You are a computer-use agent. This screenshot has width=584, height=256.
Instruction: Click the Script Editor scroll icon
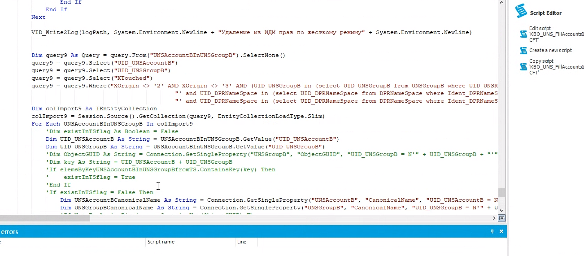(520, 11)
